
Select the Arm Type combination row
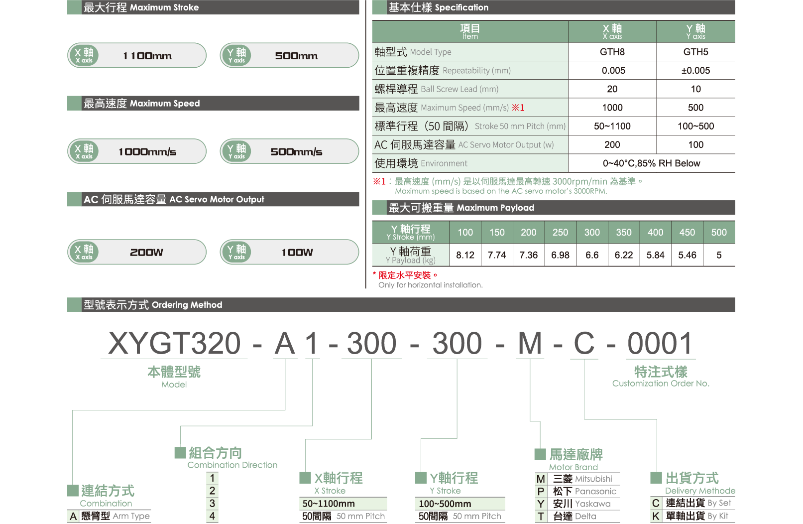click(x=110, y=517)
